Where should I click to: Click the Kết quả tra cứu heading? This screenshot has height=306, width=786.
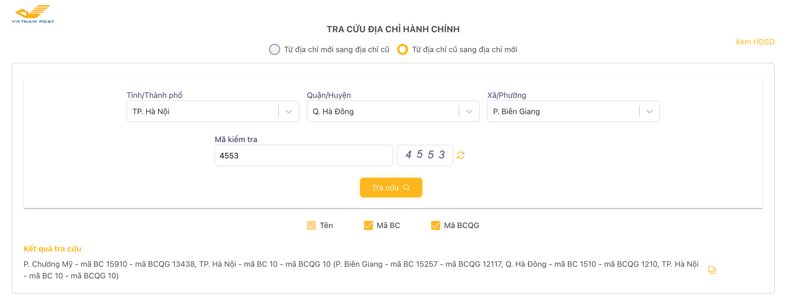pos(52,248)
